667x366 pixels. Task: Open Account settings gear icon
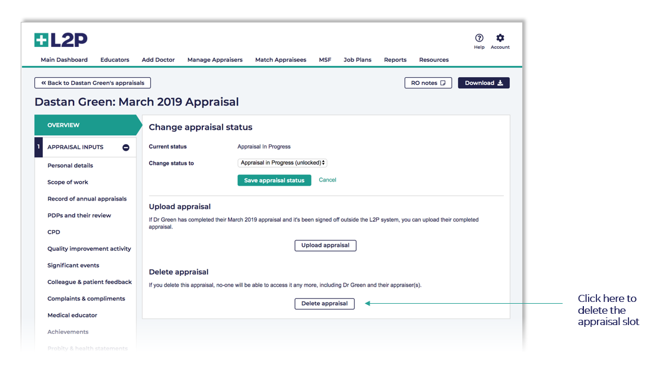tap(500, 38)
